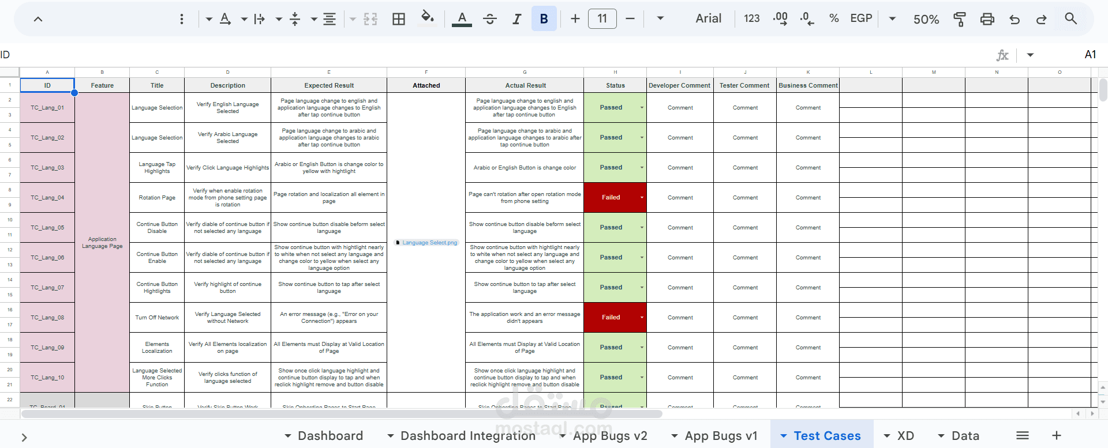The height and width of the screenshot is (448, 1108).
Task: Toggle Bold formatting button
Action: coord(544,18)
